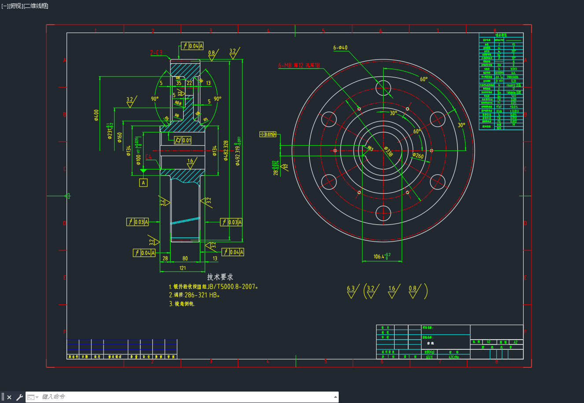Show recent commands list icon
Image resolution: width=584 pixels, height=403 pixels.
(33, 397)
